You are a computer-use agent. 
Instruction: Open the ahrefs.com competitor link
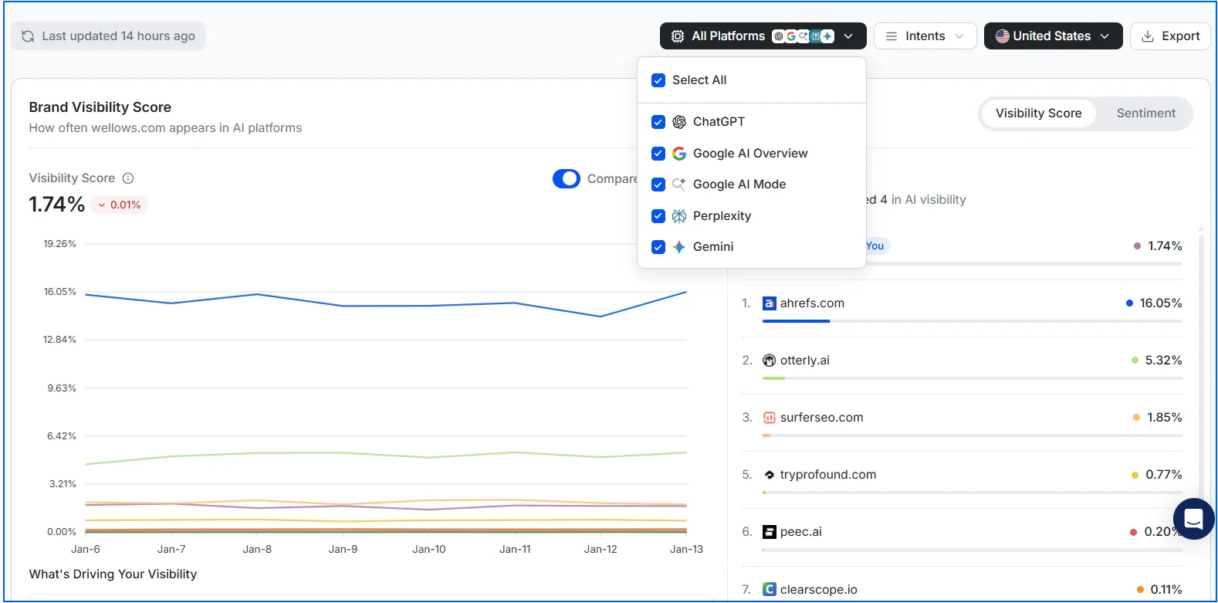(x=812, y=303)
